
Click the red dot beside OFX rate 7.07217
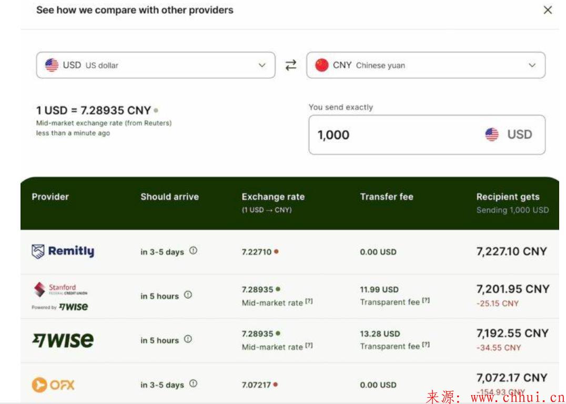click(276, 385)
